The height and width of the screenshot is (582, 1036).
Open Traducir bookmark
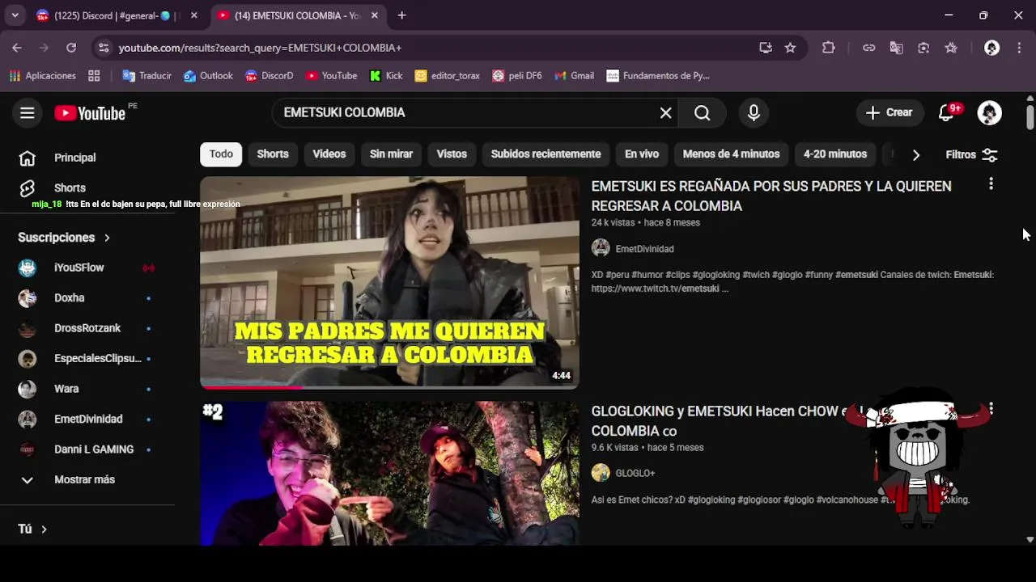pos(146,76)
